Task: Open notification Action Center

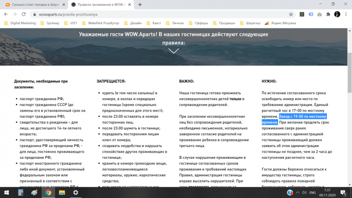Action: (x=343, y=193)
